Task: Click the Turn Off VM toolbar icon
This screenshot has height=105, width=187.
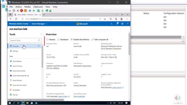Action: (18, 11)
